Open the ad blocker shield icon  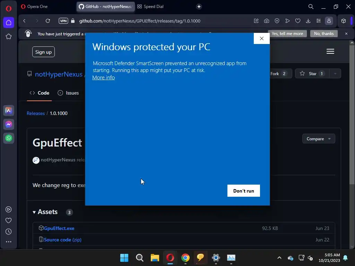click(x=277, y=21)
